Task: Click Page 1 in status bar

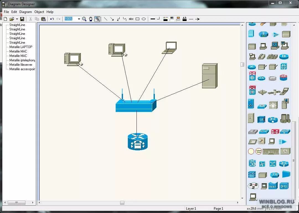Action: coord(218,209)
